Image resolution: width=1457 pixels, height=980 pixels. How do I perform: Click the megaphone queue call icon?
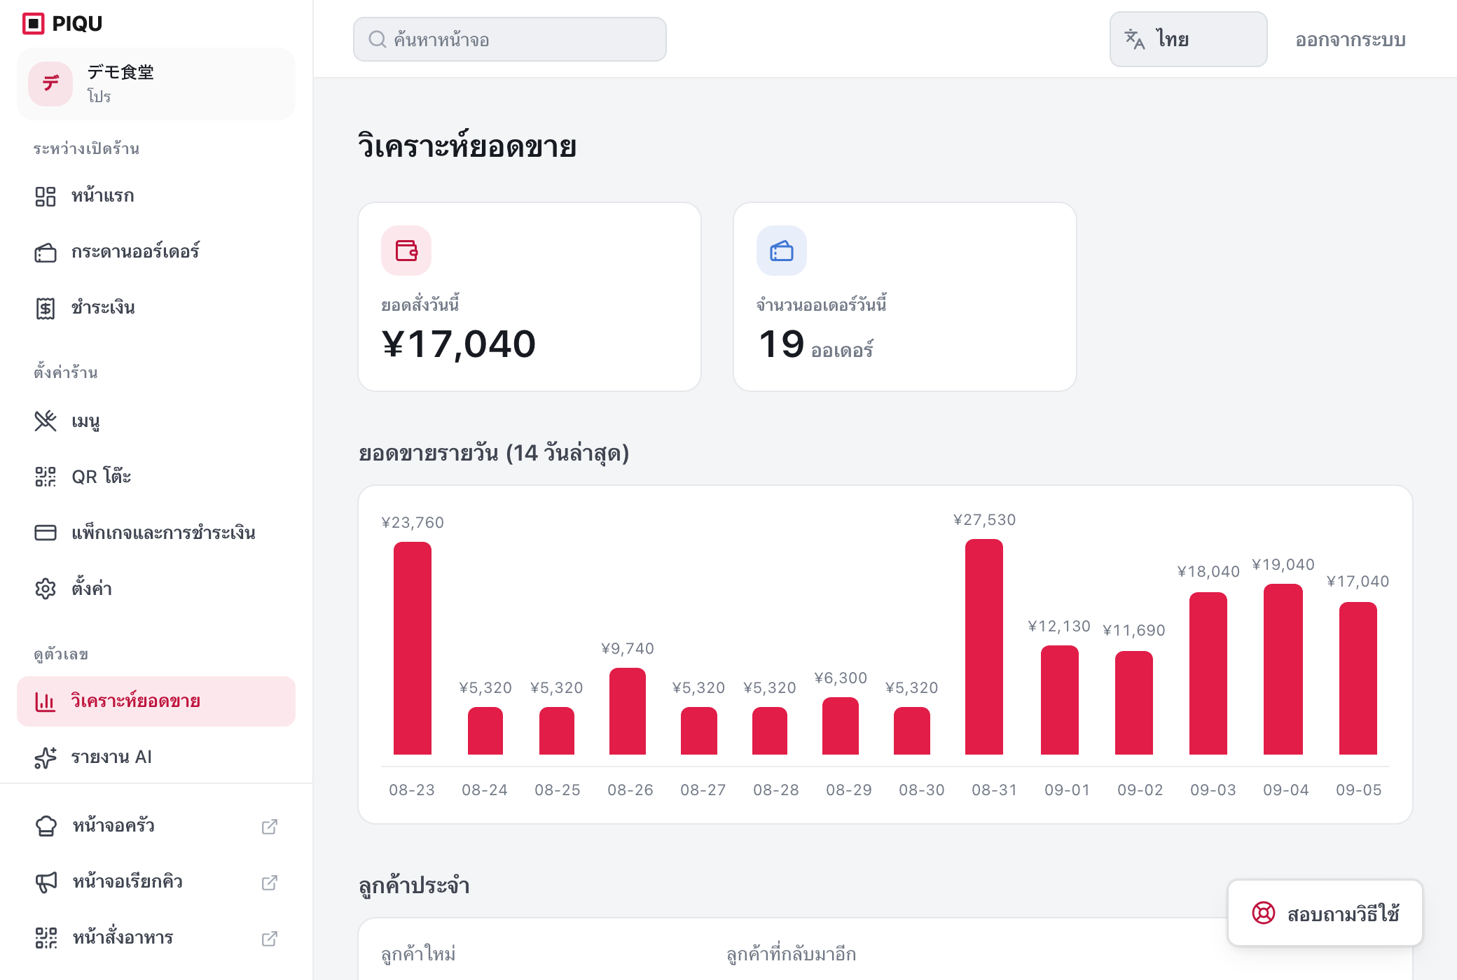point(46,882)
